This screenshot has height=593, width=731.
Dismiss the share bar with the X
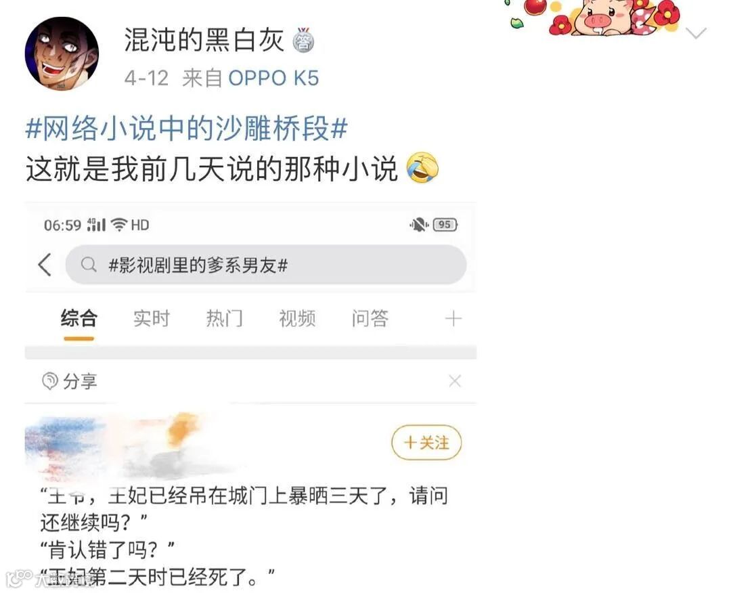pyautogui.click(x=455, y=381)
